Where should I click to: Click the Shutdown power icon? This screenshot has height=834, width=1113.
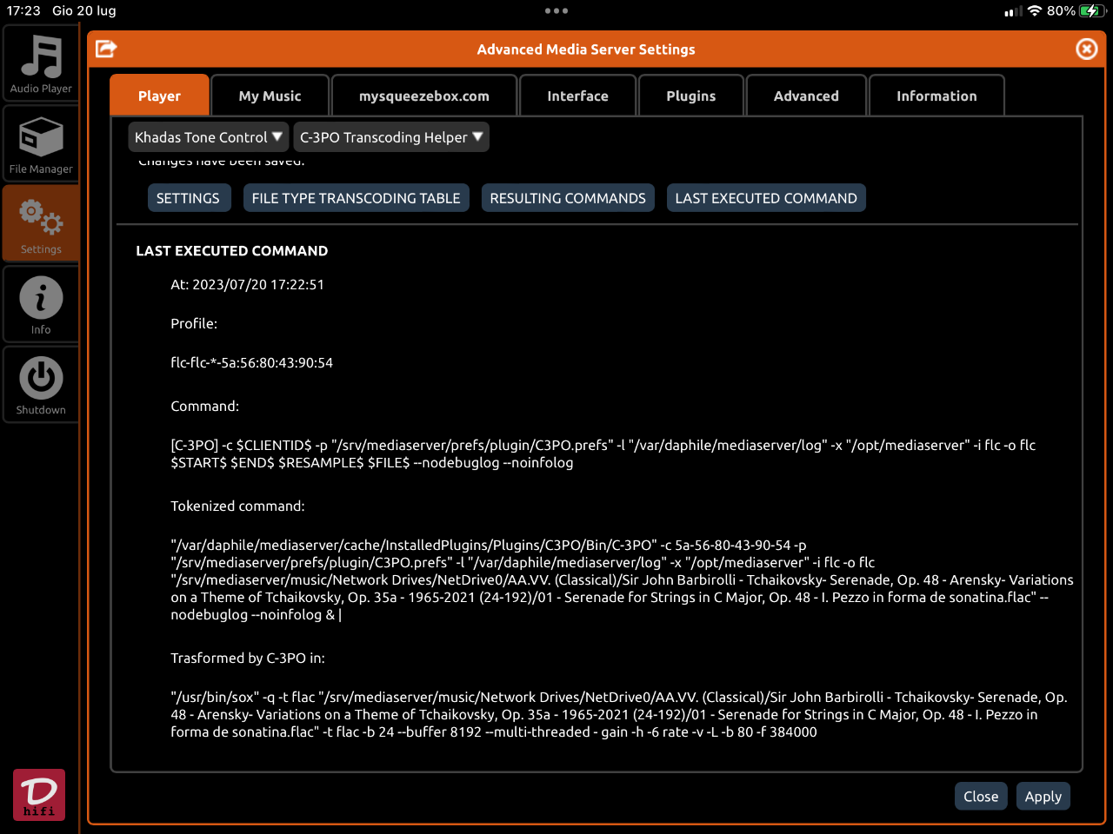[x=41, y=385]
